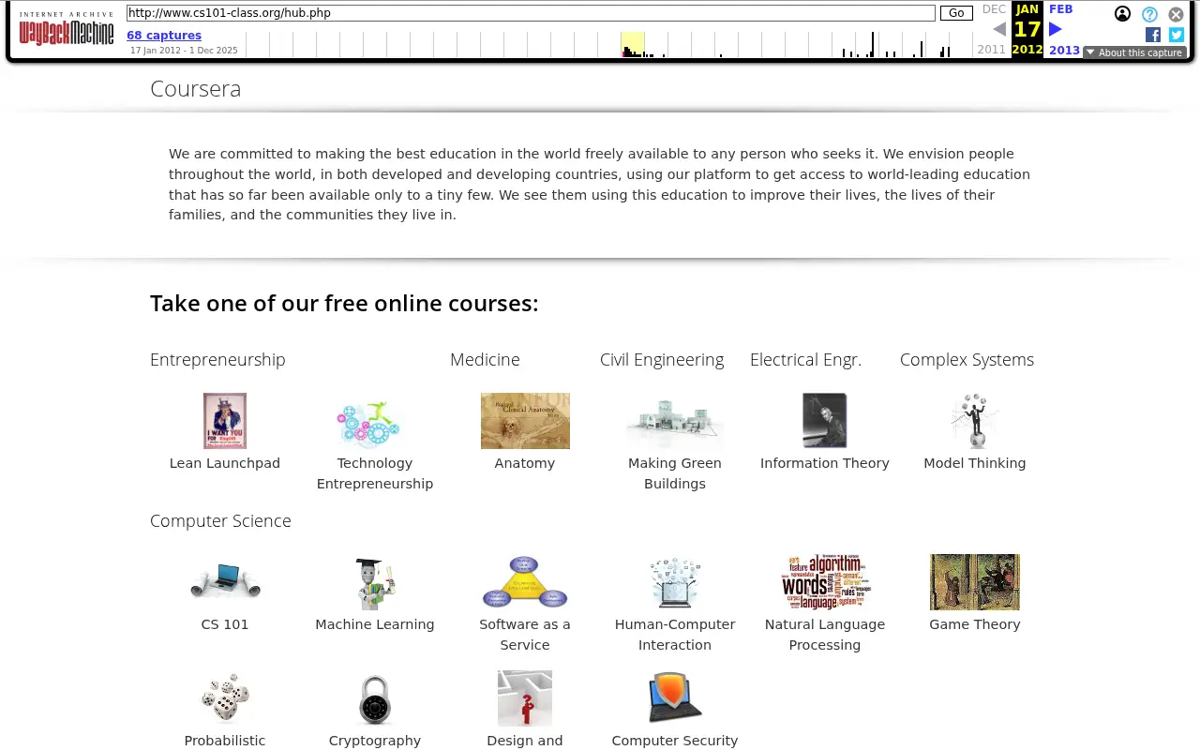Open the Cryptography padlock icon
This screenshot has width=1200, height=750.
375,699
